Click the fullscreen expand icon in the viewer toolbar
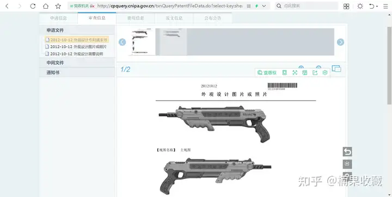 coord(295,73)
